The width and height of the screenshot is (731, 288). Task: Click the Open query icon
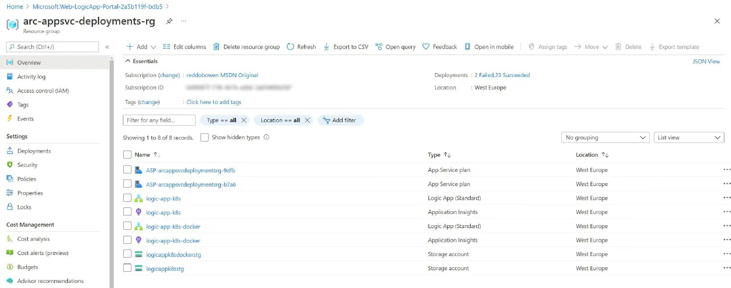pyautogui.click(x=379, y=47)
